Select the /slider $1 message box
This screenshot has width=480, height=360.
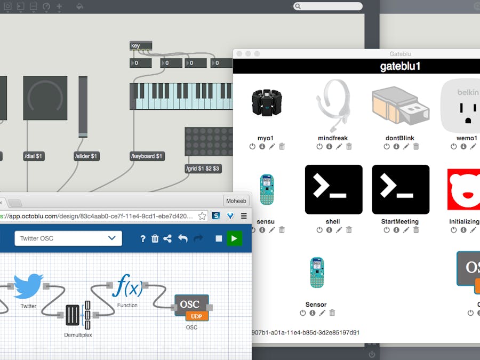86,156
